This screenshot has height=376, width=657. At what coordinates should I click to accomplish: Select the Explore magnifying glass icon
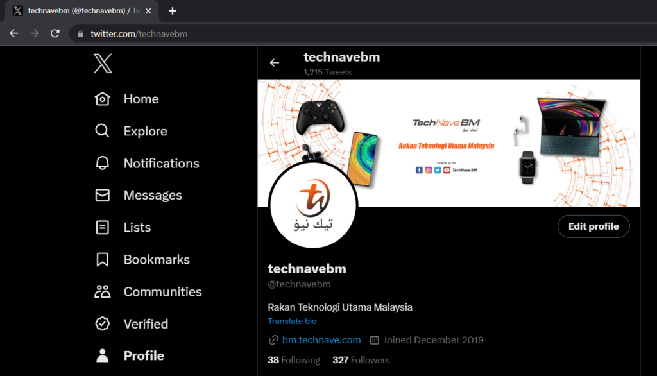click(x=102, y=131)
